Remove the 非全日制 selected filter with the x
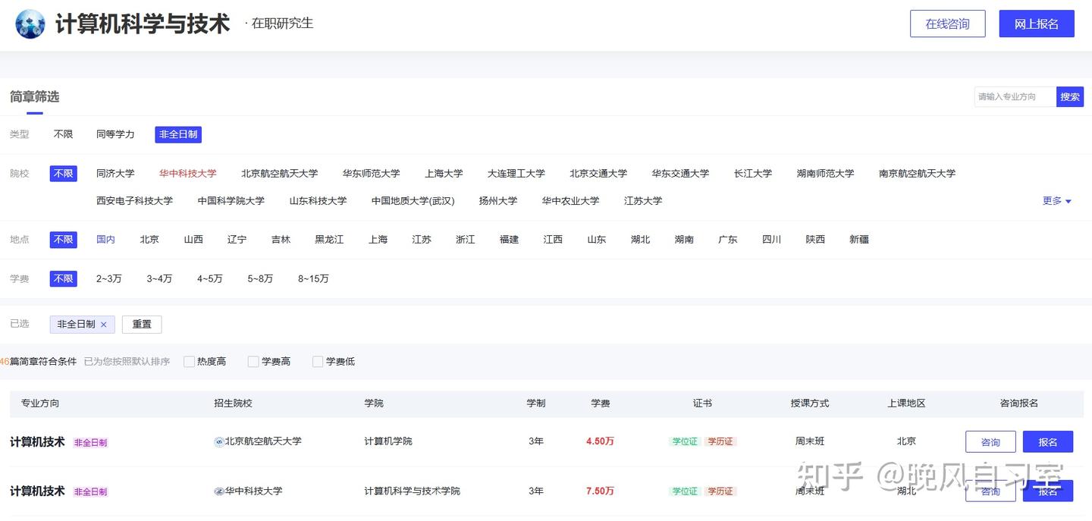 (x=104, y=325)
